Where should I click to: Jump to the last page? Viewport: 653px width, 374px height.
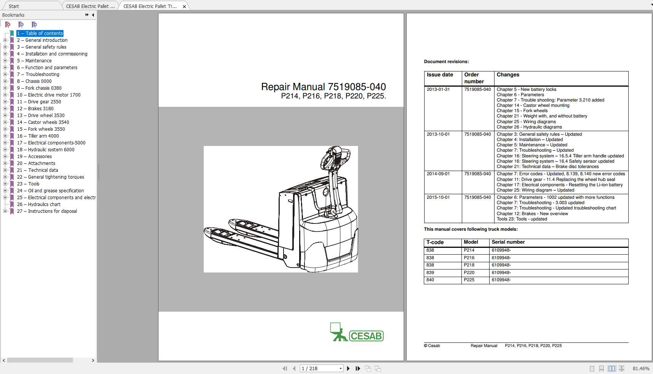click(358, 368)
